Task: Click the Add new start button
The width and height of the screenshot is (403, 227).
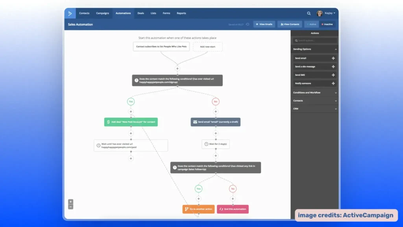Action: [208, 47]
